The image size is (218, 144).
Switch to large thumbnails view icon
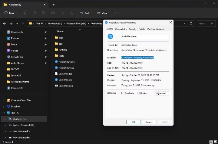click(215, 142)
